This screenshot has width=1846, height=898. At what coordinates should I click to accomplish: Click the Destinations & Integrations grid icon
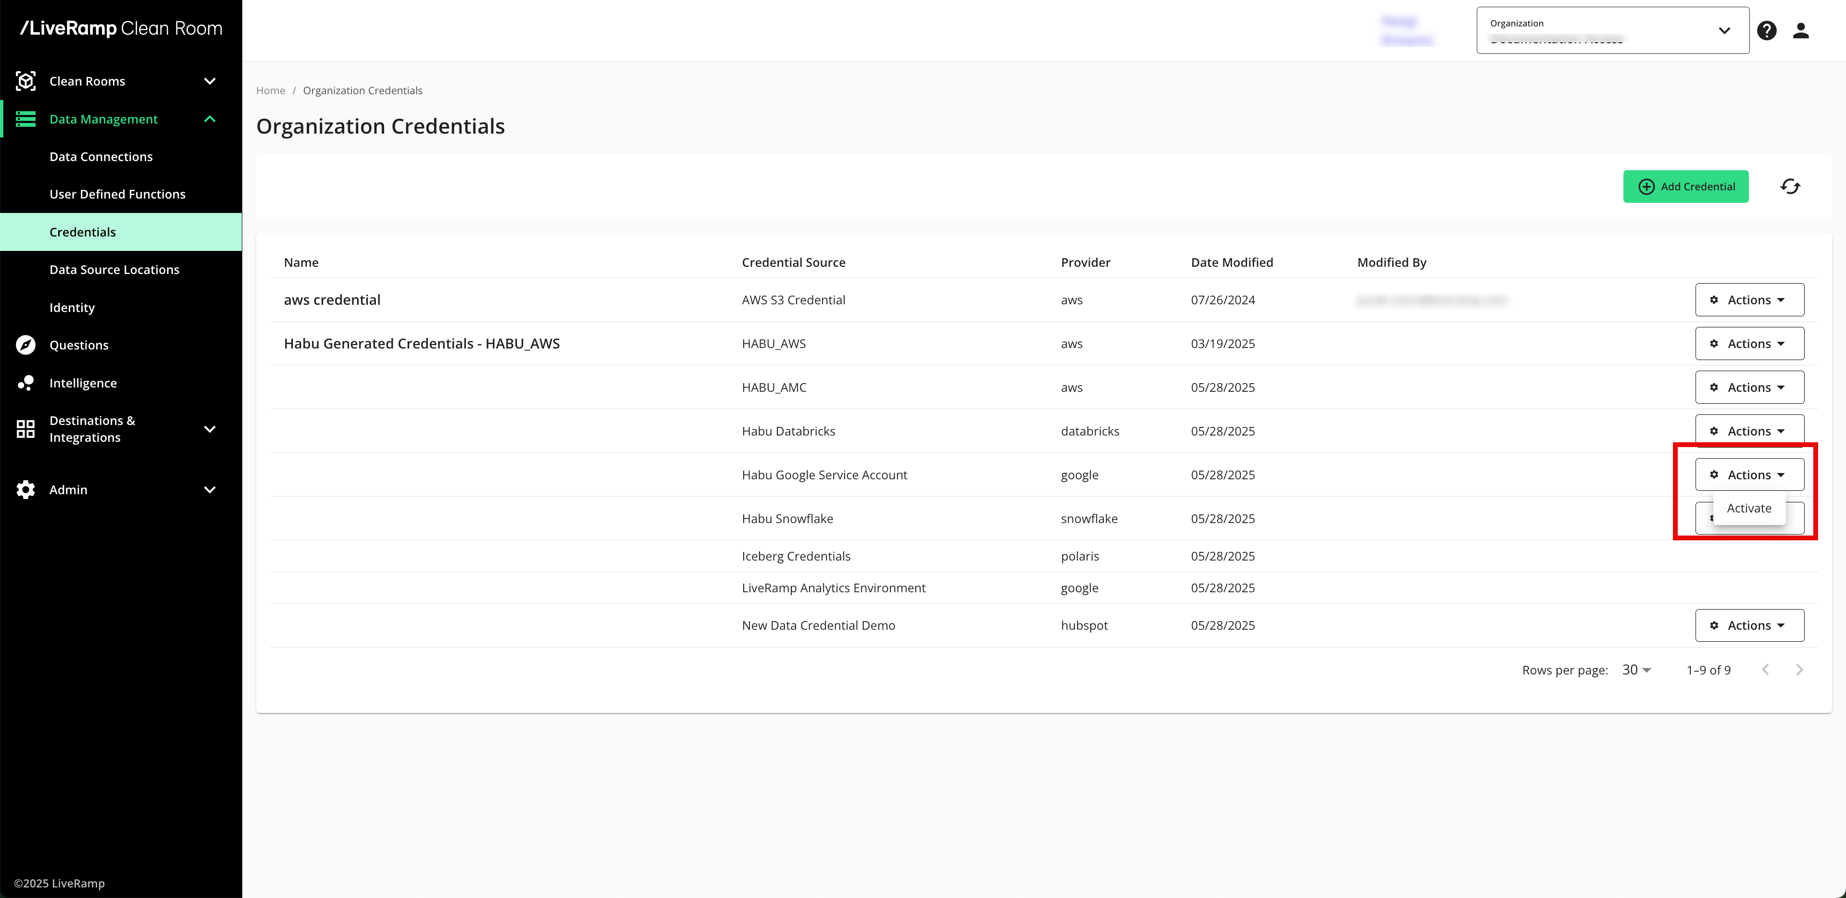[x=26, y=429]
